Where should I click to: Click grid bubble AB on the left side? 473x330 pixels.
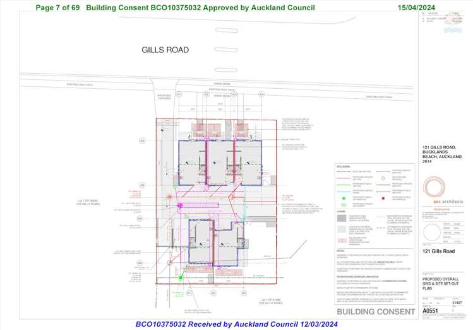[142, 185]
